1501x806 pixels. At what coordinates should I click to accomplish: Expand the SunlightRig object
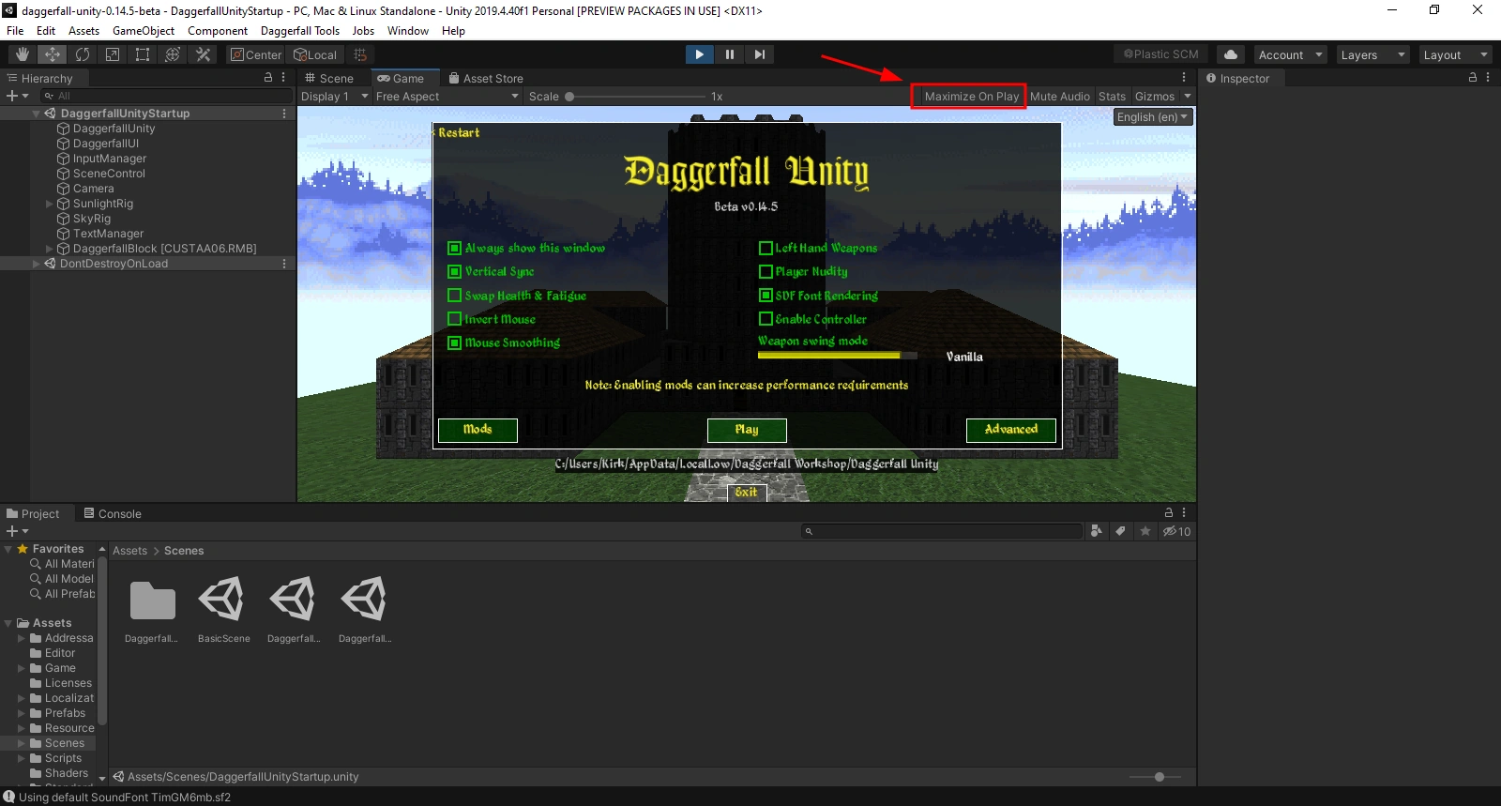coord(50,204)
